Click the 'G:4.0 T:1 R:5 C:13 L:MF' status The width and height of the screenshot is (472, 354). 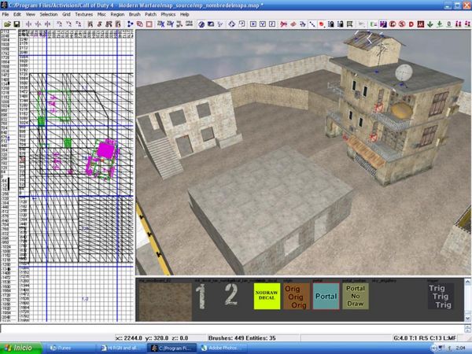click(x=425, y=338)
